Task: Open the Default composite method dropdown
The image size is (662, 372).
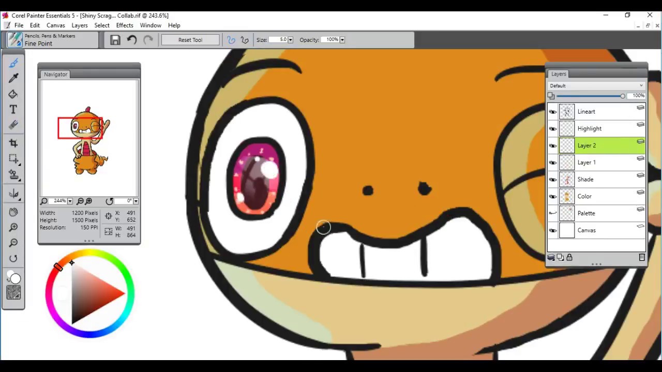Action: [596, 86]
